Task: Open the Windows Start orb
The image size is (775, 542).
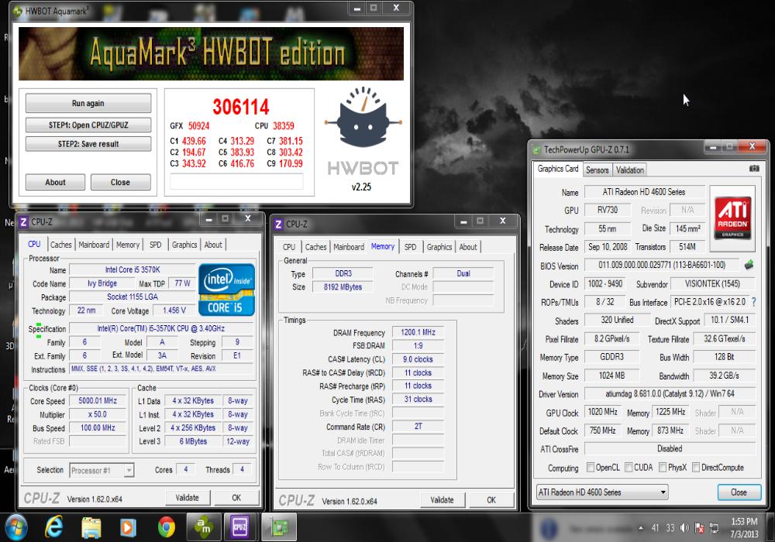Action: [15, 527]
